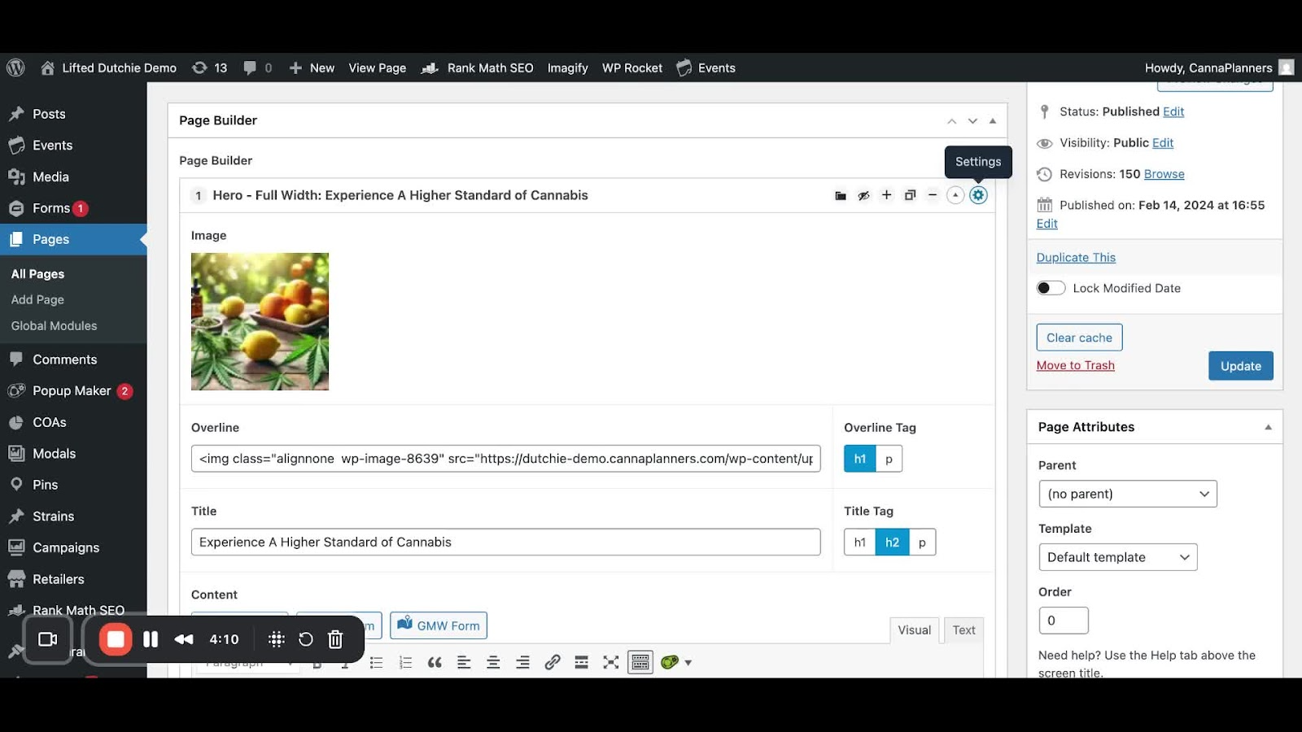Image resolution: width=1302 pixels, height=732 pixels.
Task: Open the updates indicator showing 13
Action: click(209, 68)
